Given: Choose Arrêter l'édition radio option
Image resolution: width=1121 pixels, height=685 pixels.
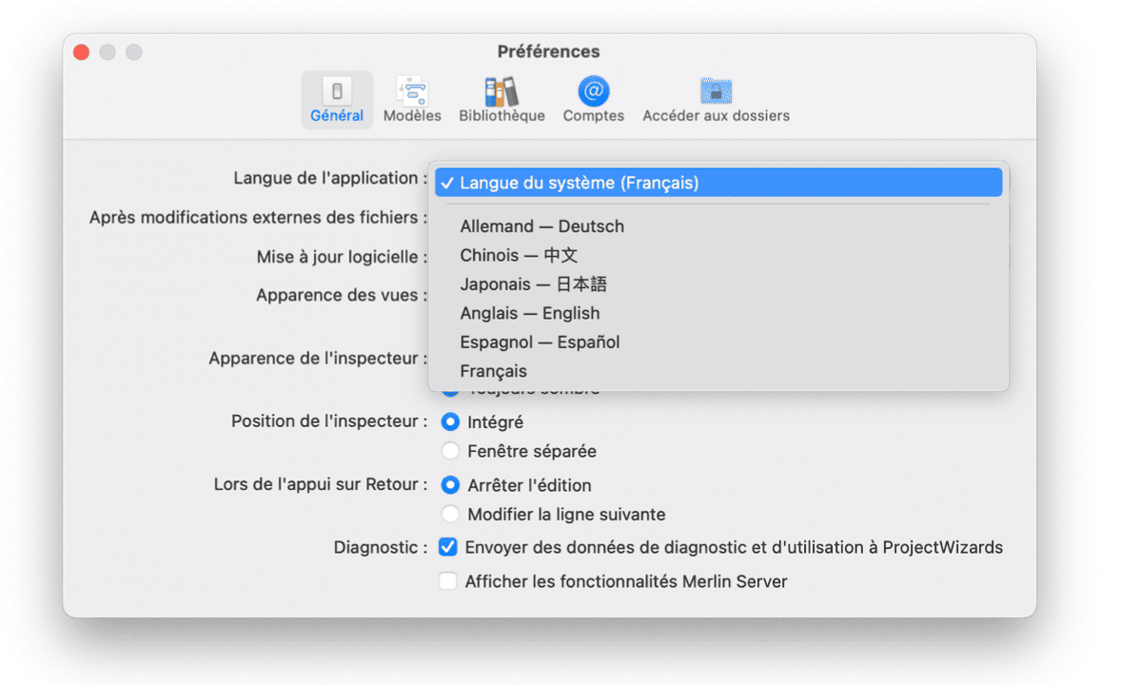Looking at the screenshot, I should (x=450, y=485).
